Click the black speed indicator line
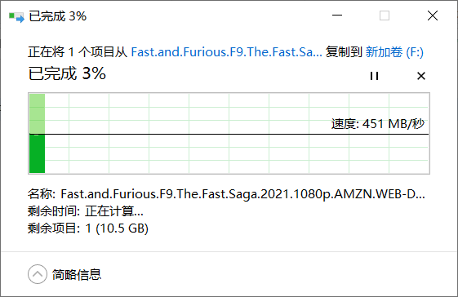458x297 pixels. pos(229,135)
